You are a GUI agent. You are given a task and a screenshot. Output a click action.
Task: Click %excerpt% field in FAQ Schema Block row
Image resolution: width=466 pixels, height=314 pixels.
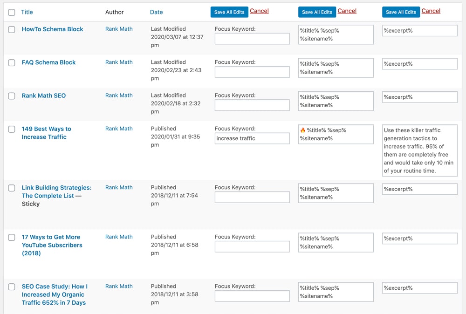click(x=419, y=64)
